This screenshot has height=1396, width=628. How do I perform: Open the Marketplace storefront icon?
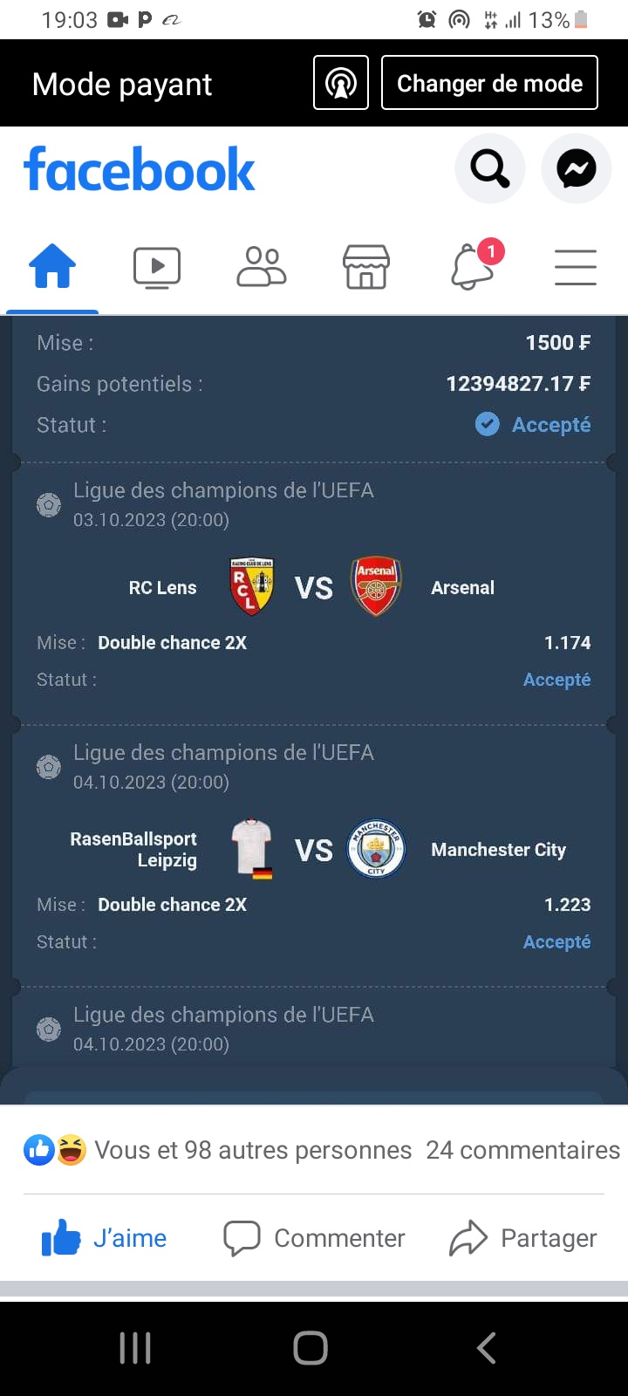(366, 267)
